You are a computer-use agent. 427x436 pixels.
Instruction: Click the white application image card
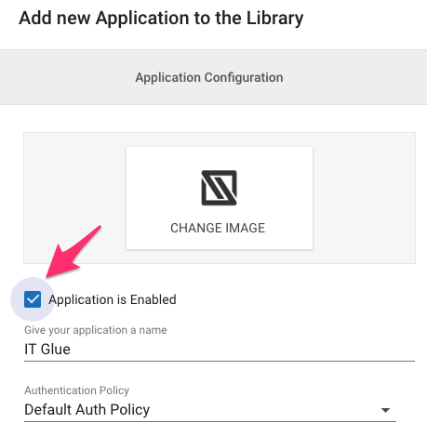click(x=220, y=198)
